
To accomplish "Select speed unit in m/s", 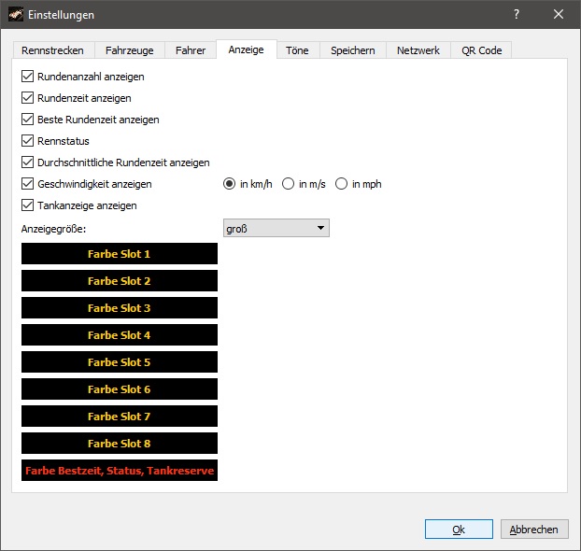I will 289,184.
